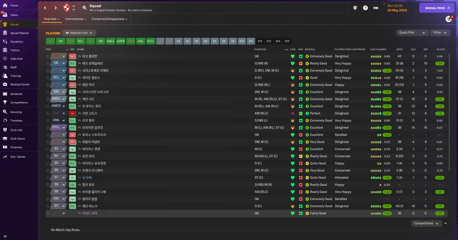Open the help question mark icon
This screenshot has height=240, width=458.
pyautogui.click(x=365, y=8)
